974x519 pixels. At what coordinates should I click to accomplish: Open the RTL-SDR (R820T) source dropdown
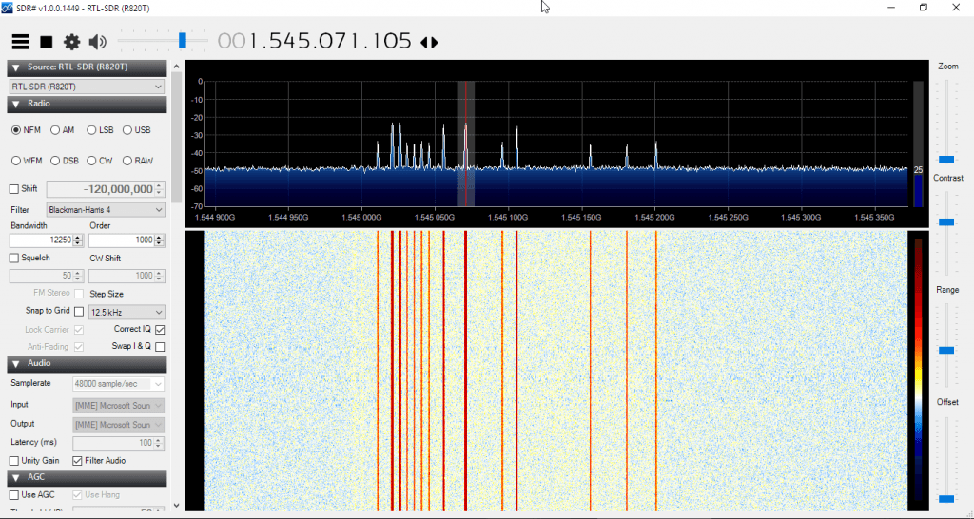tap(87, 86)
